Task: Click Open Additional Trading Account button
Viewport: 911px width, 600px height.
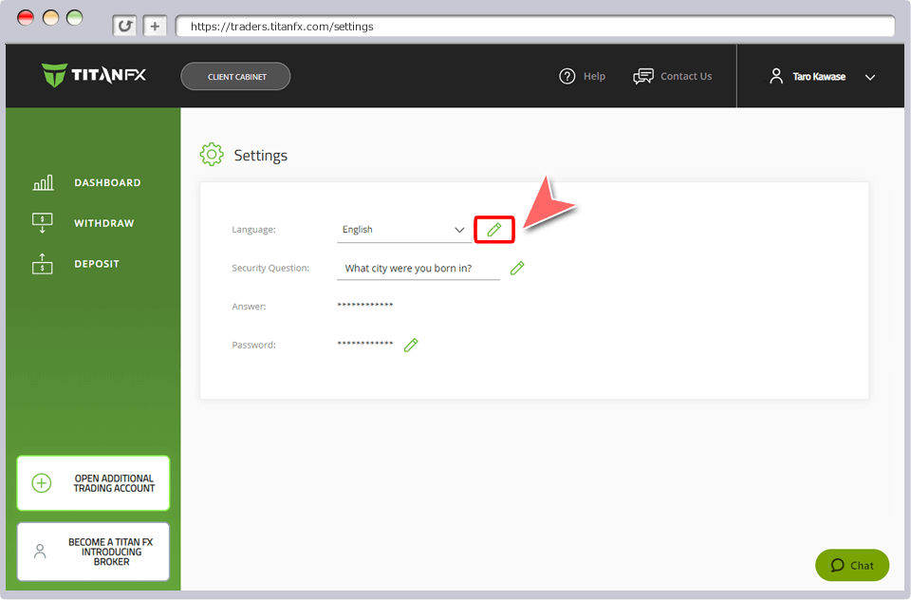Action: 93,483
